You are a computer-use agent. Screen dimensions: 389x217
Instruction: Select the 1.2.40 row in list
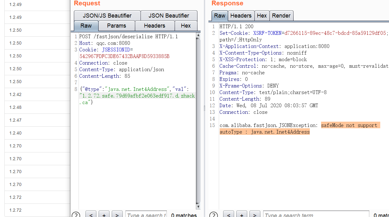click(37, 133)
